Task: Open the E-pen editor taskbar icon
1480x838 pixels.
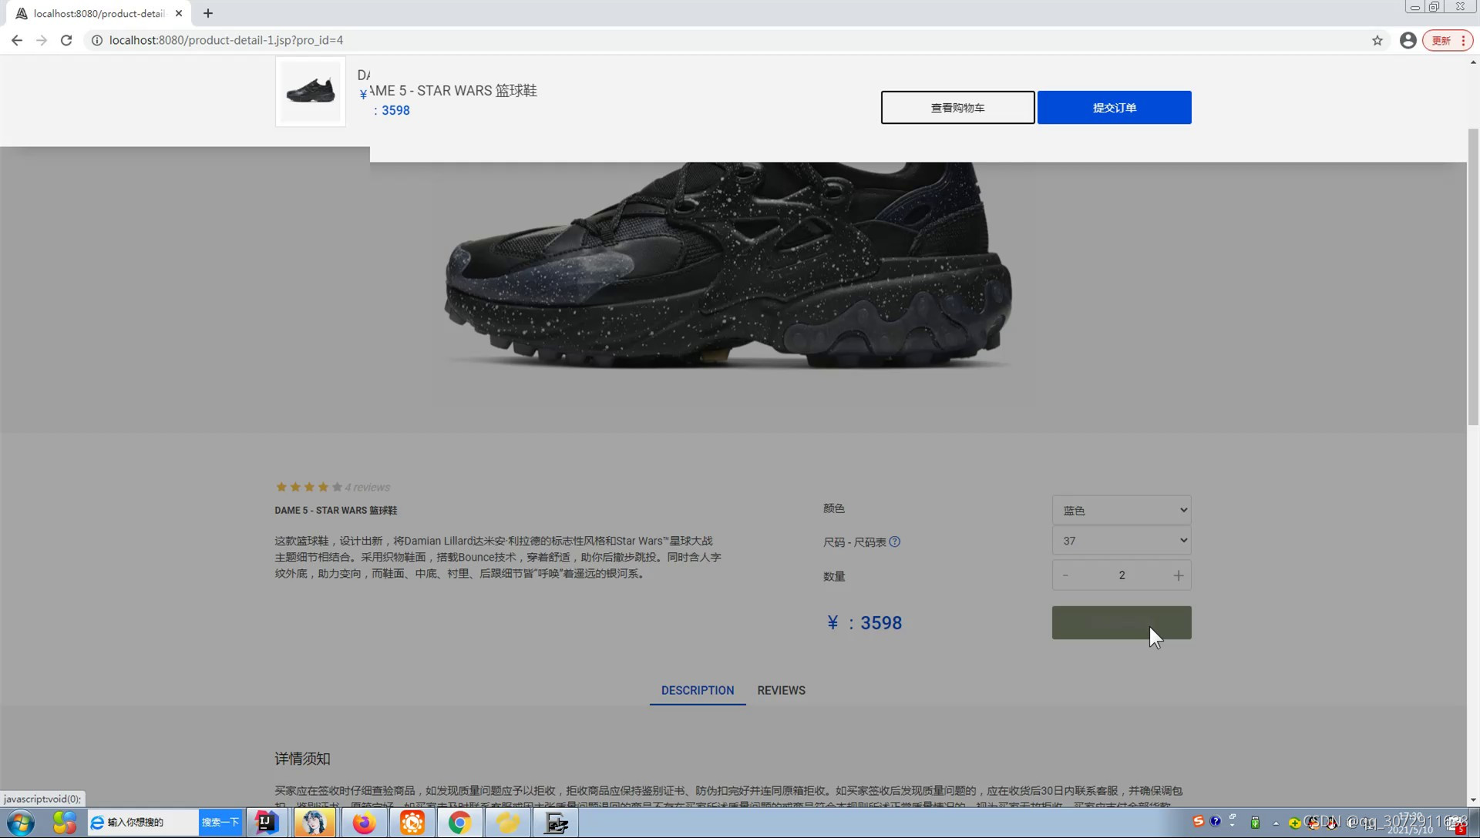Action: tap(557, 823)
